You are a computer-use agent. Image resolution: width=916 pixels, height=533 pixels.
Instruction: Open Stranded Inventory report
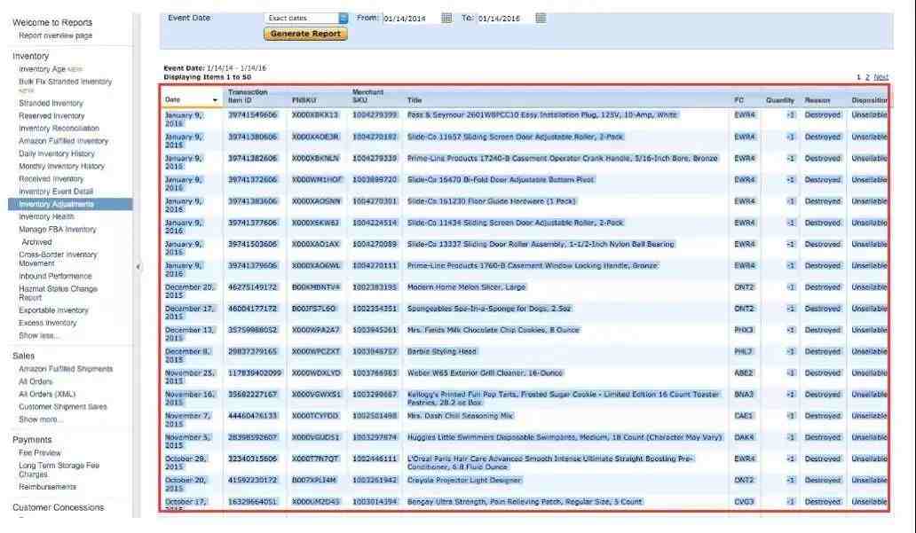(51, 104)
